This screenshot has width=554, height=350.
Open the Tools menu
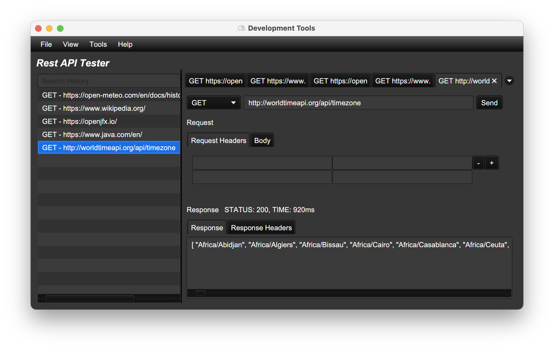pos(98,44)
